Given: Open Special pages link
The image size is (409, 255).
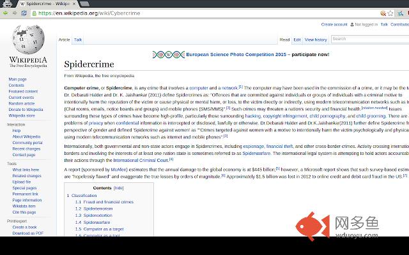Looking at the screenshot, I should [24, 188].
